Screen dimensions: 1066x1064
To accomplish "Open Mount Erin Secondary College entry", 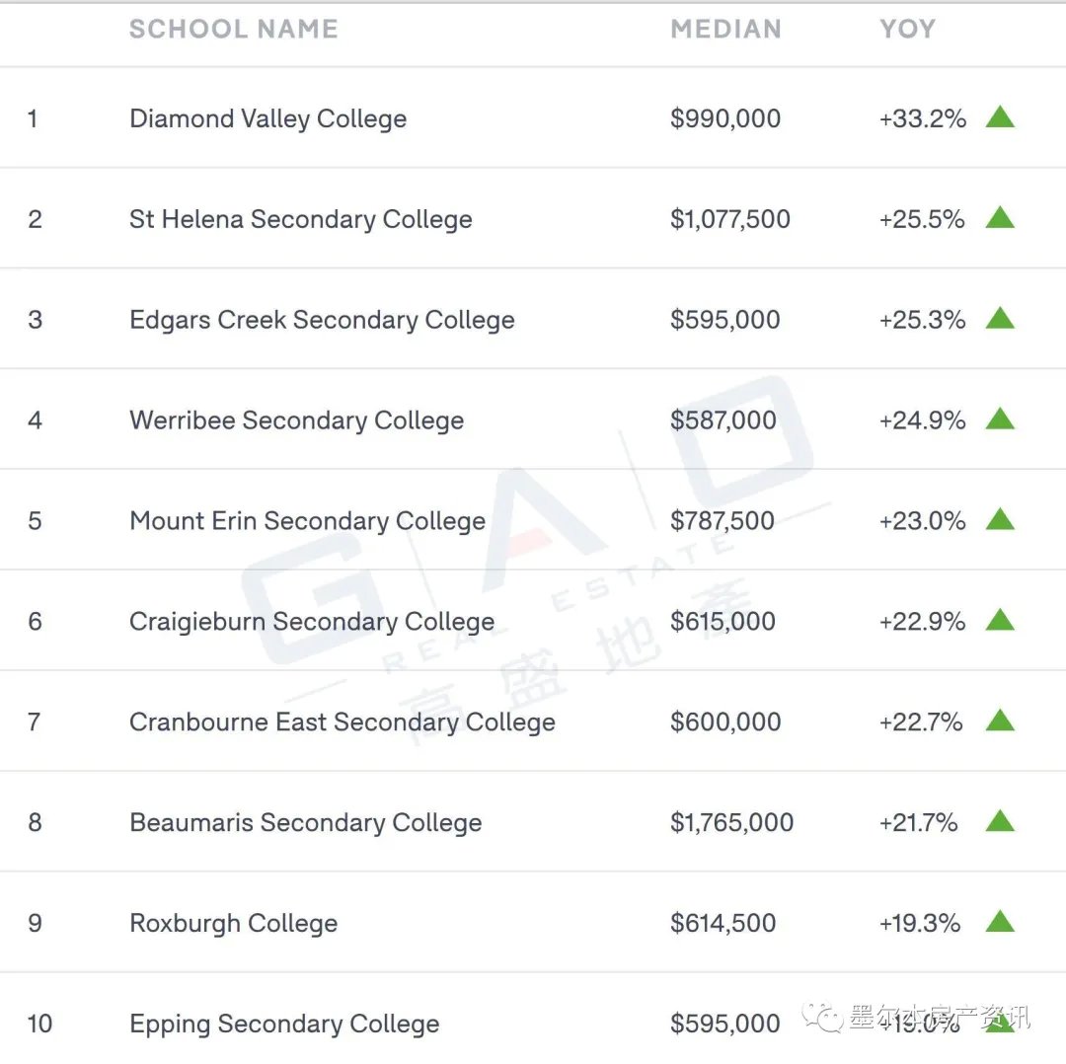I will tap(307, 521).
